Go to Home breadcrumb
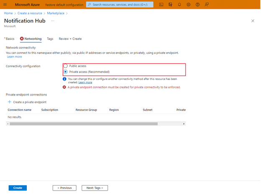This screenshot has height=196, width=261. (8, 13)
